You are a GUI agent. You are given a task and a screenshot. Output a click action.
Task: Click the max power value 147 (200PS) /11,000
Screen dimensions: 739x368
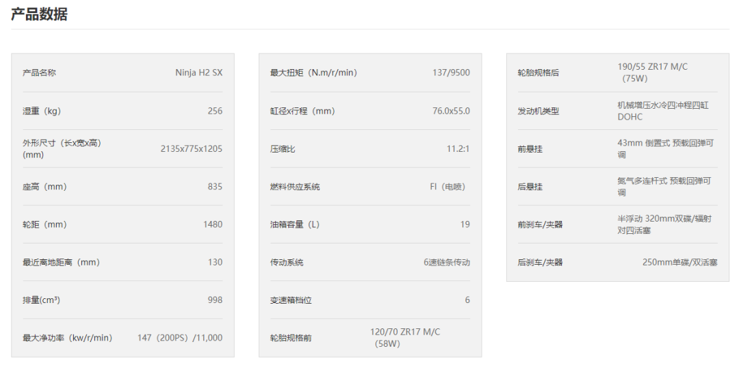179,338
